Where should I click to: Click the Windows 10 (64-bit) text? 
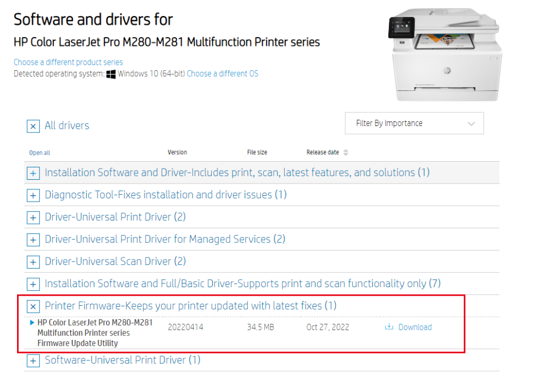[x=151, y=74]
